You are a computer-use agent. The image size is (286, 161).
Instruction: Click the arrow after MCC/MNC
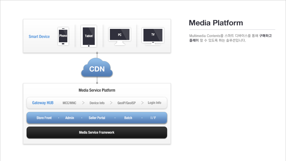tap(83, 103)
